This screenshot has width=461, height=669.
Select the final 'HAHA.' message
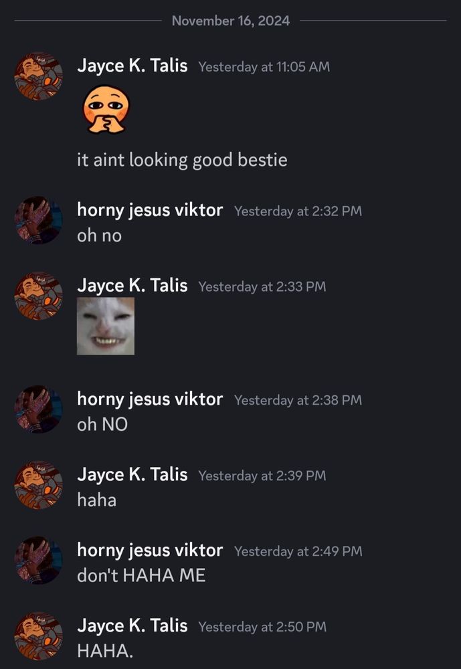click(105, 651)
